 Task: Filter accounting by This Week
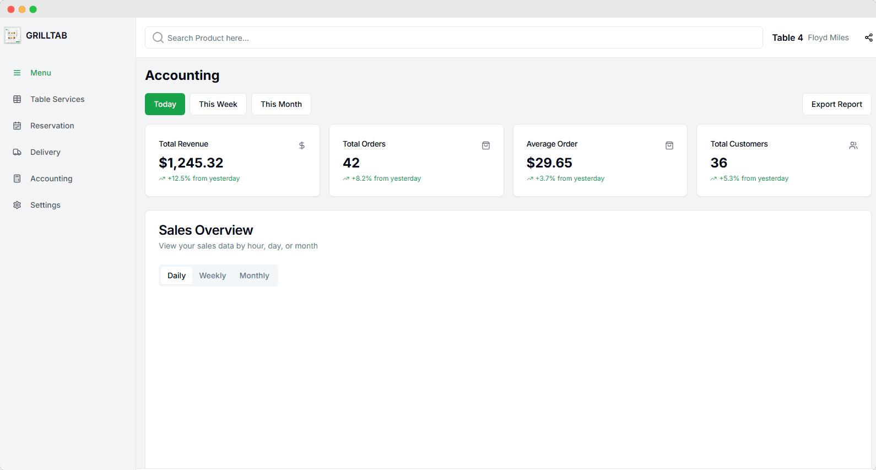(218, 104)
